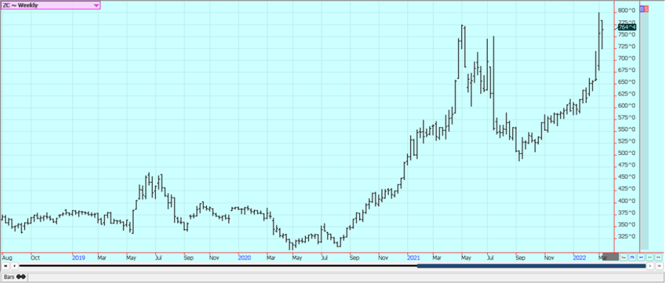Step the chart back one increment

pos(14,266)
